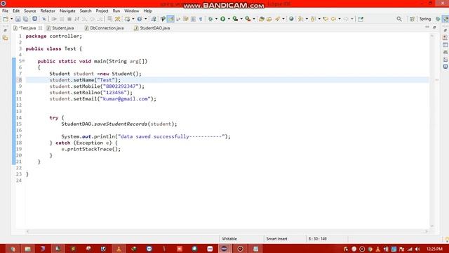
Task: Open the Forward history dropdown arrow
Action: tap(352, 19)
